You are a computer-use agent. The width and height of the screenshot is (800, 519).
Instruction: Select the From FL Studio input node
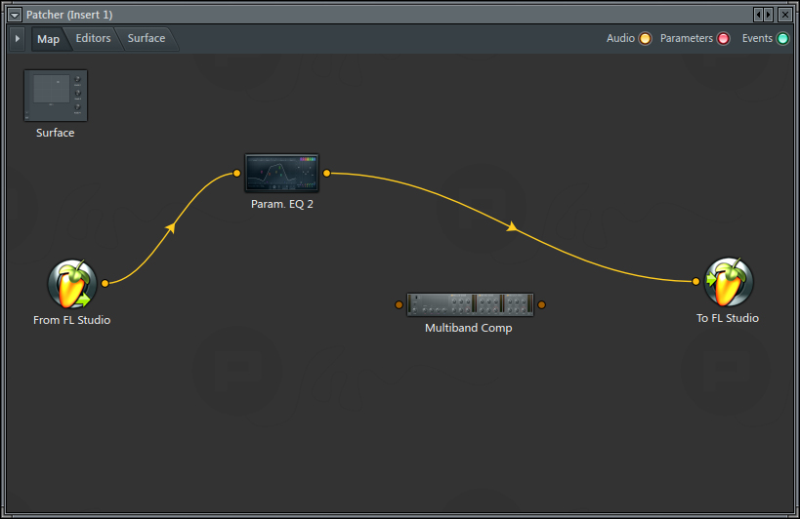click(x=72, y=284)
